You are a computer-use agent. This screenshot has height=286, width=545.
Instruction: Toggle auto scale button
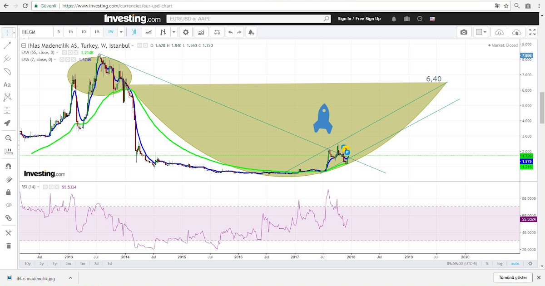(515, 263)
